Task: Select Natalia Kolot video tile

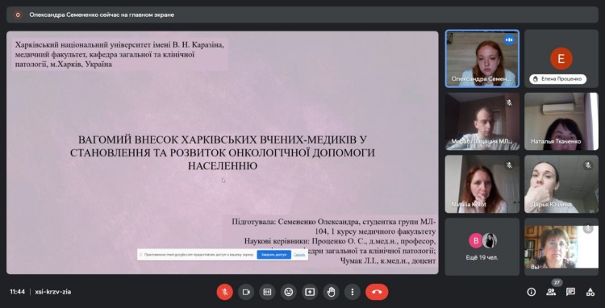Action: tap(482, 184)
